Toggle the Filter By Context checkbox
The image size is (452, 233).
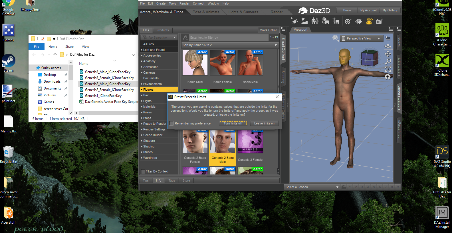coord(143,172)
